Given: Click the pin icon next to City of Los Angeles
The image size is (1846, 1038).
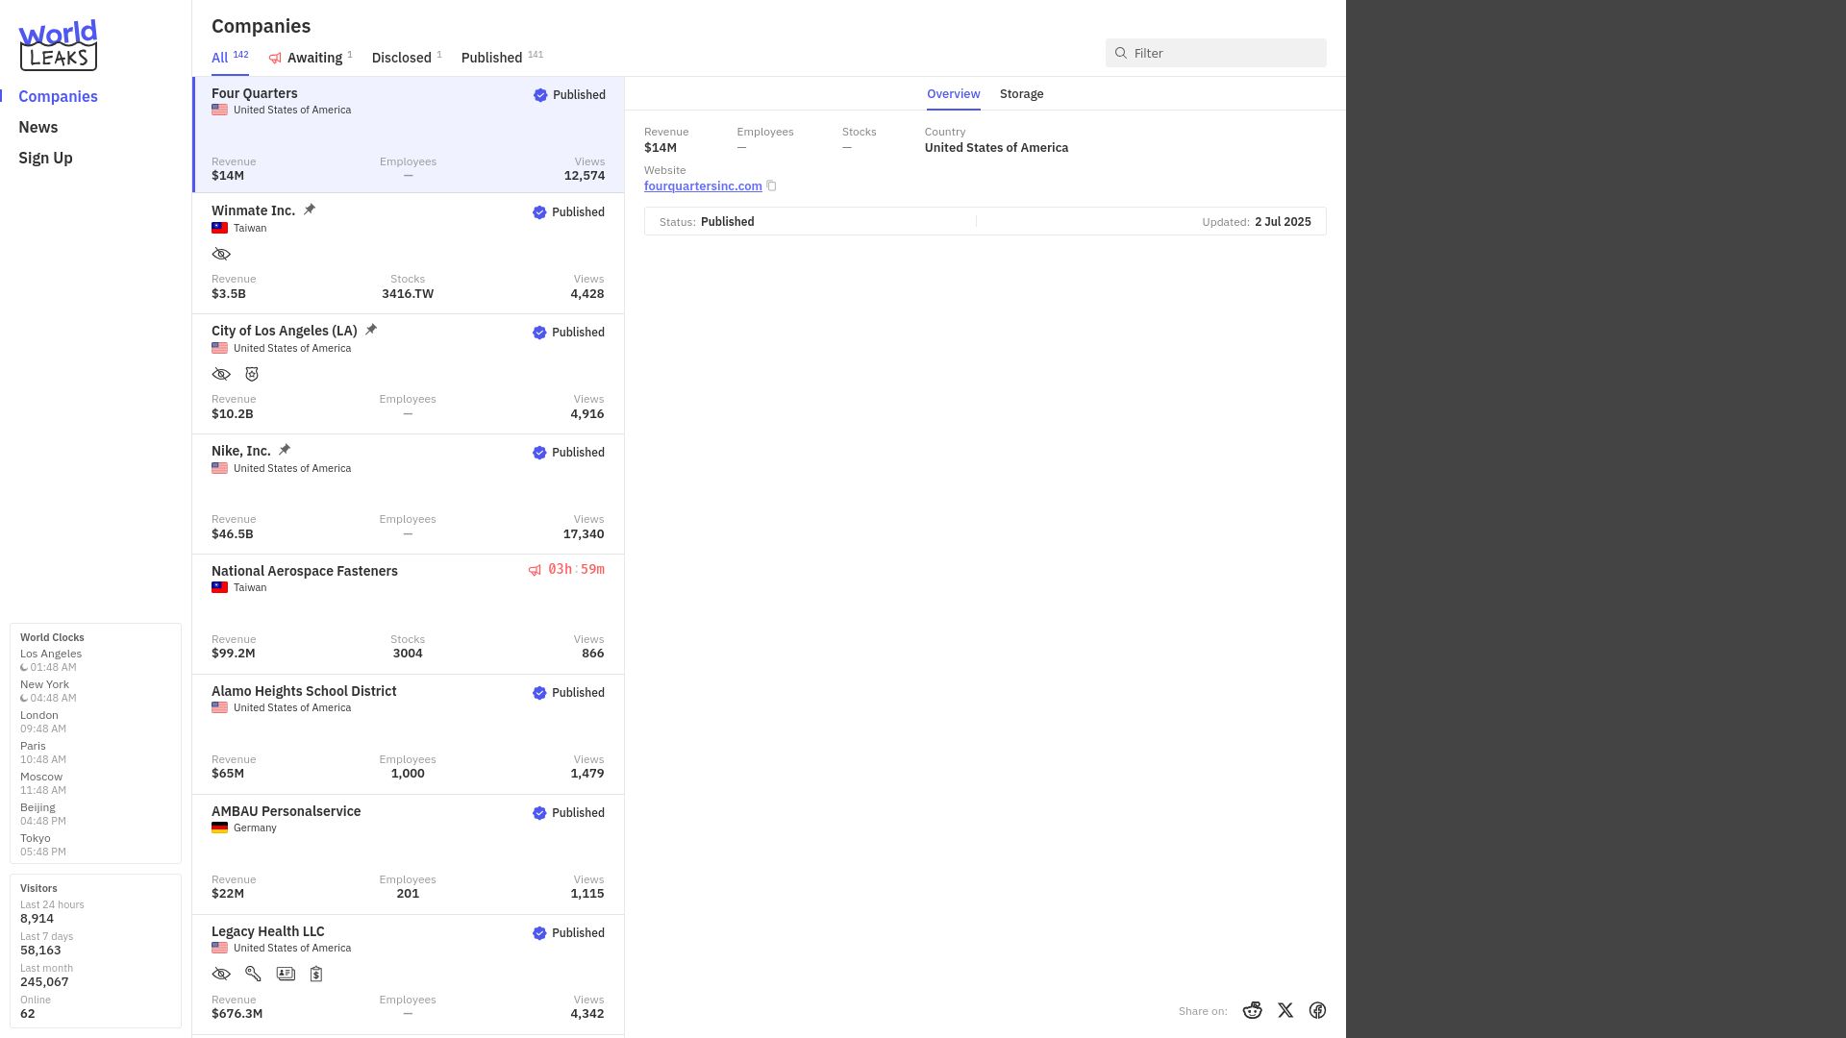Looking at the screenshot, I should (371, 330).
